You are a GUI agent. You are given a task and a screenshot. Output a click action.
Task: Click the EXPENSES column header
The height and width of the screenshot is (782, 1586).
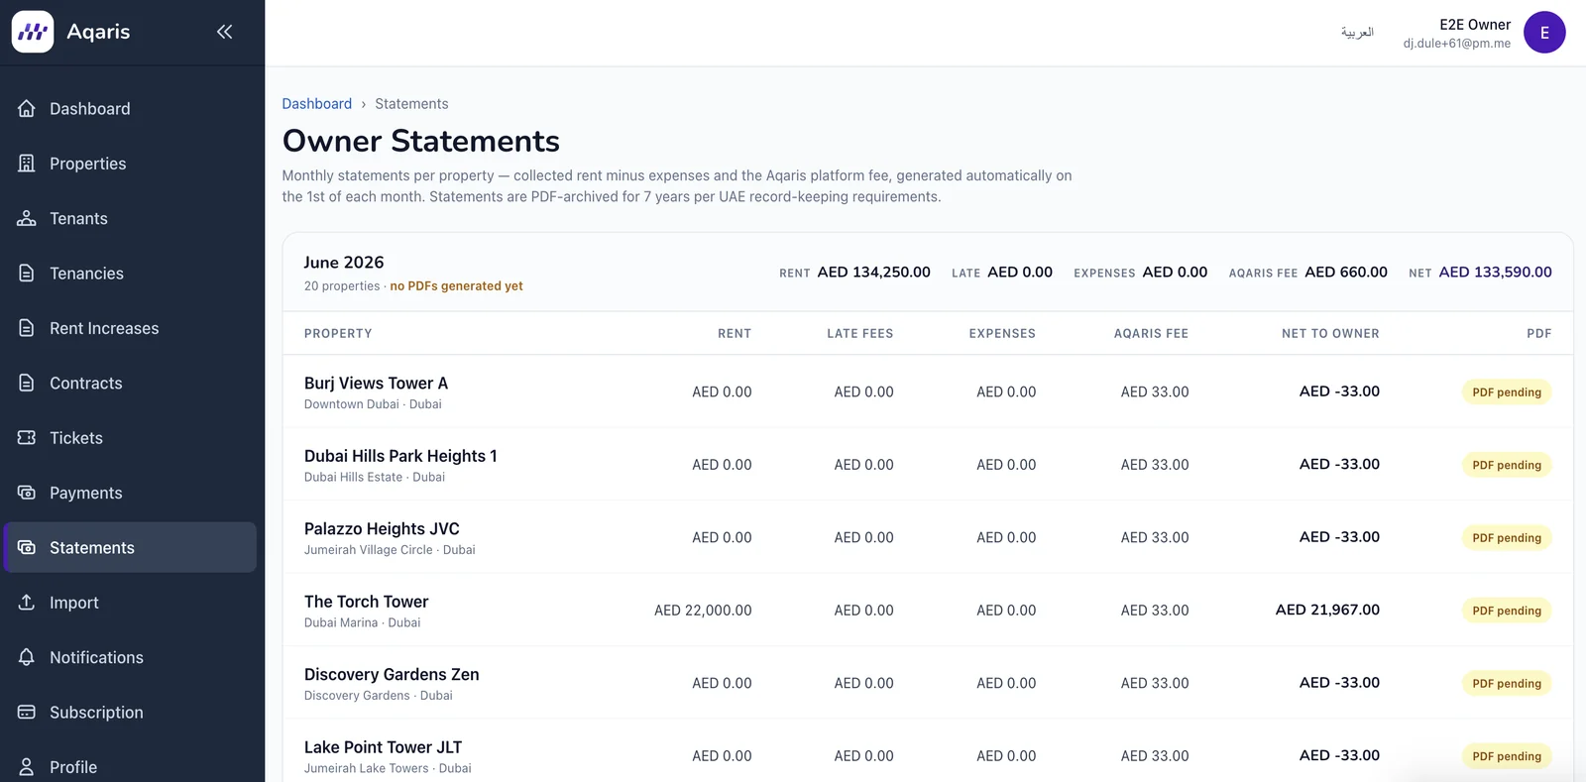[x=1002, y=333]
